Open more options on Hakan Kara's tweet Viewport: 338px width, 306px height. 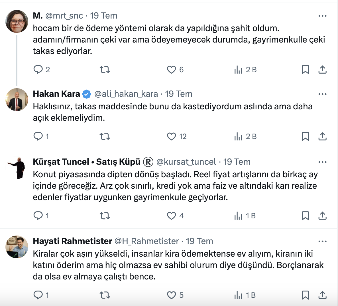[x=322, y=94]
